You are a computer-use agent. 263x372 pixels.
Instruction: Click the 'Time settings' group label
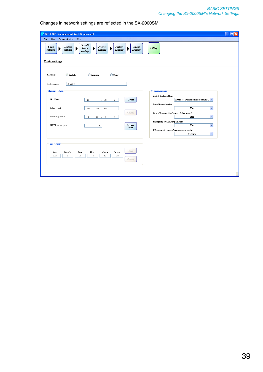click(x=55, y=144)
